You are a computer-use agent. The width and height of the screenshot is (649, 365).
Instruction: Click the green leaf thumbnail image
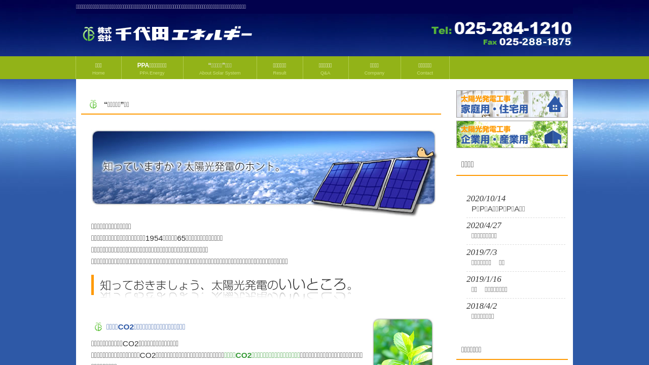pyautogui.click(x=403, y=342)
